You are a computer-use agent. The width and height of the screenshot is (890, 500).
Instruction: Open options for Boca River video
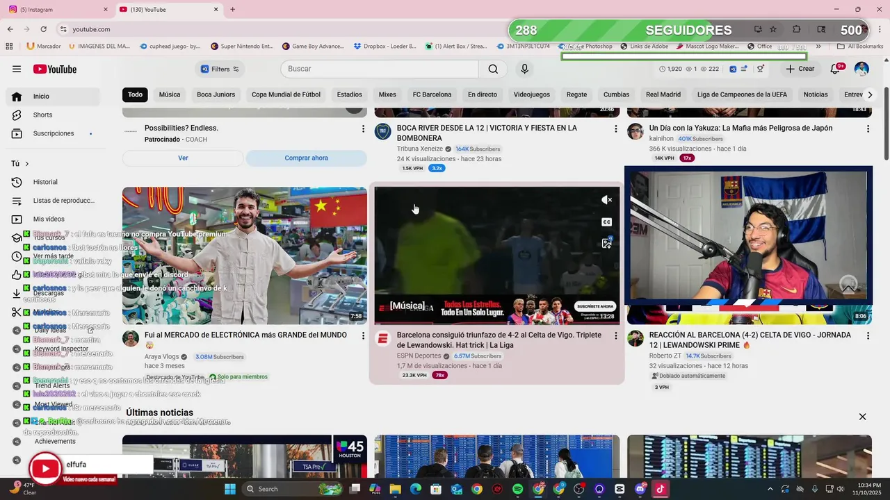pyautogui.click(x=615, y=128)
